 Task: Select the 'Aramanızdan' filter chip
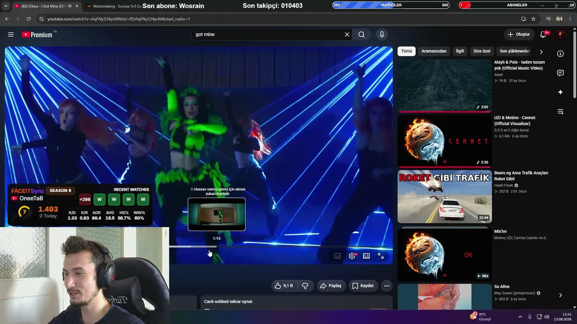pos(434,51)
